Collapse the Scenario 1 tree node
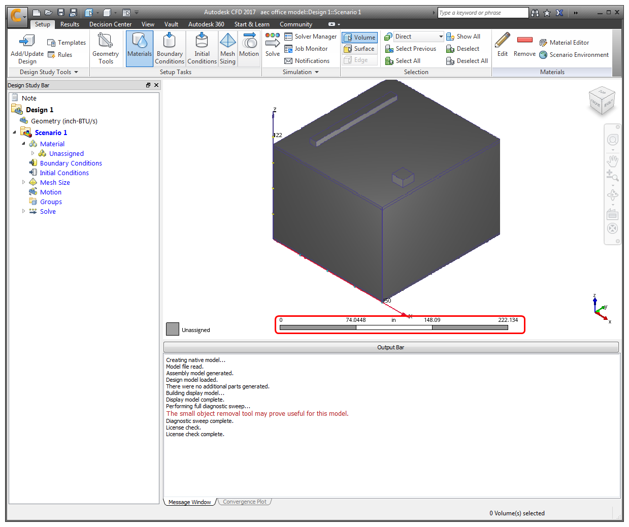629x527 pixels. click(x=14, y=133)
